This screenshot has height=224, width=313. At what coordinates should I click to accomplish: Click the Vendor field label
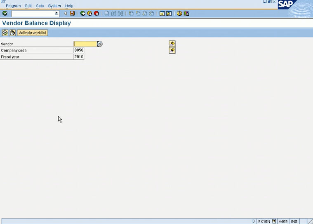tap(7, 44)
